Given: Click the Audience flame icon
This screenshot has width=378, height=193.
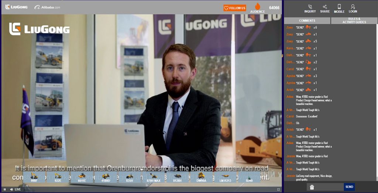Looking at the screenshot, I should (x=257, y=6).
